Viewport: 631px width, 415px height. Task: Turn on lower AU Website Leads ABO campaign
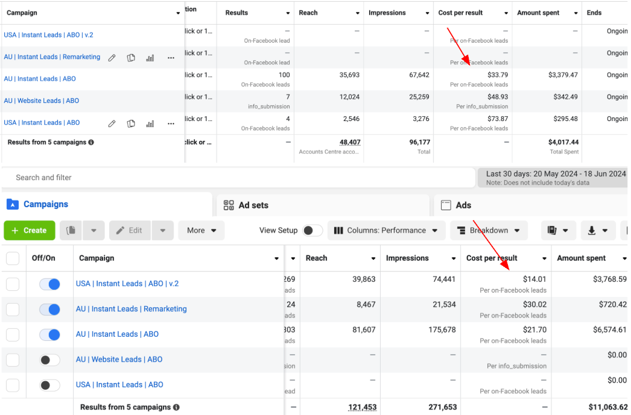[x=49, y=360]
